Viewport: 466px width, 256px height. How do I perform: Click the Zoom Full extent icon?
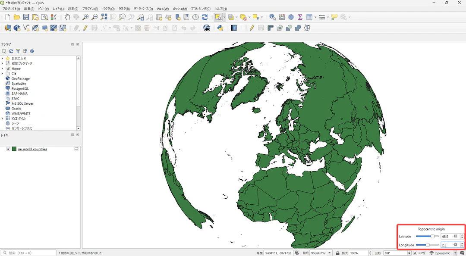pos(104,17)
